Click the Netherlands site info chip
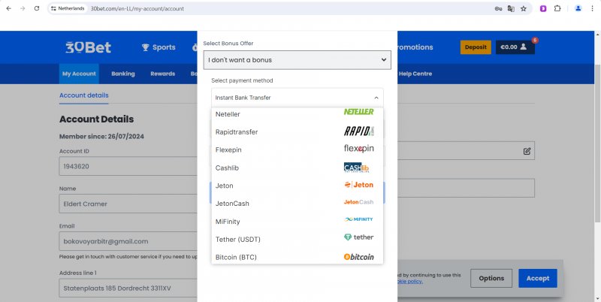The width and height of the screenshot is (601, 302). pos(68,8)
